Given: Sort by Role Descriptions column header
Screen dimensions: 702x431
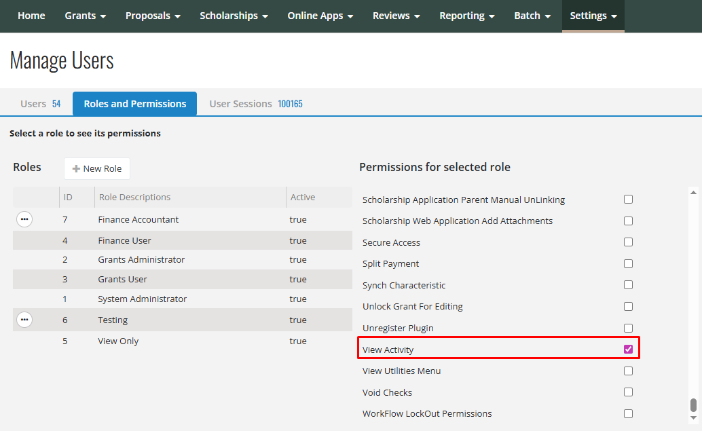Looking at the screenshot, I should [x=190, y=197].
